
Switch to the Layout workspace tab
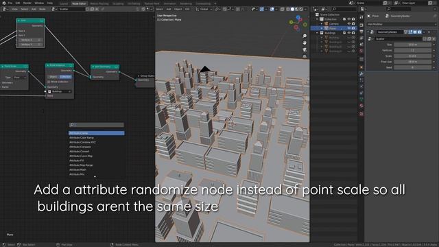click(x=64, y=3)
